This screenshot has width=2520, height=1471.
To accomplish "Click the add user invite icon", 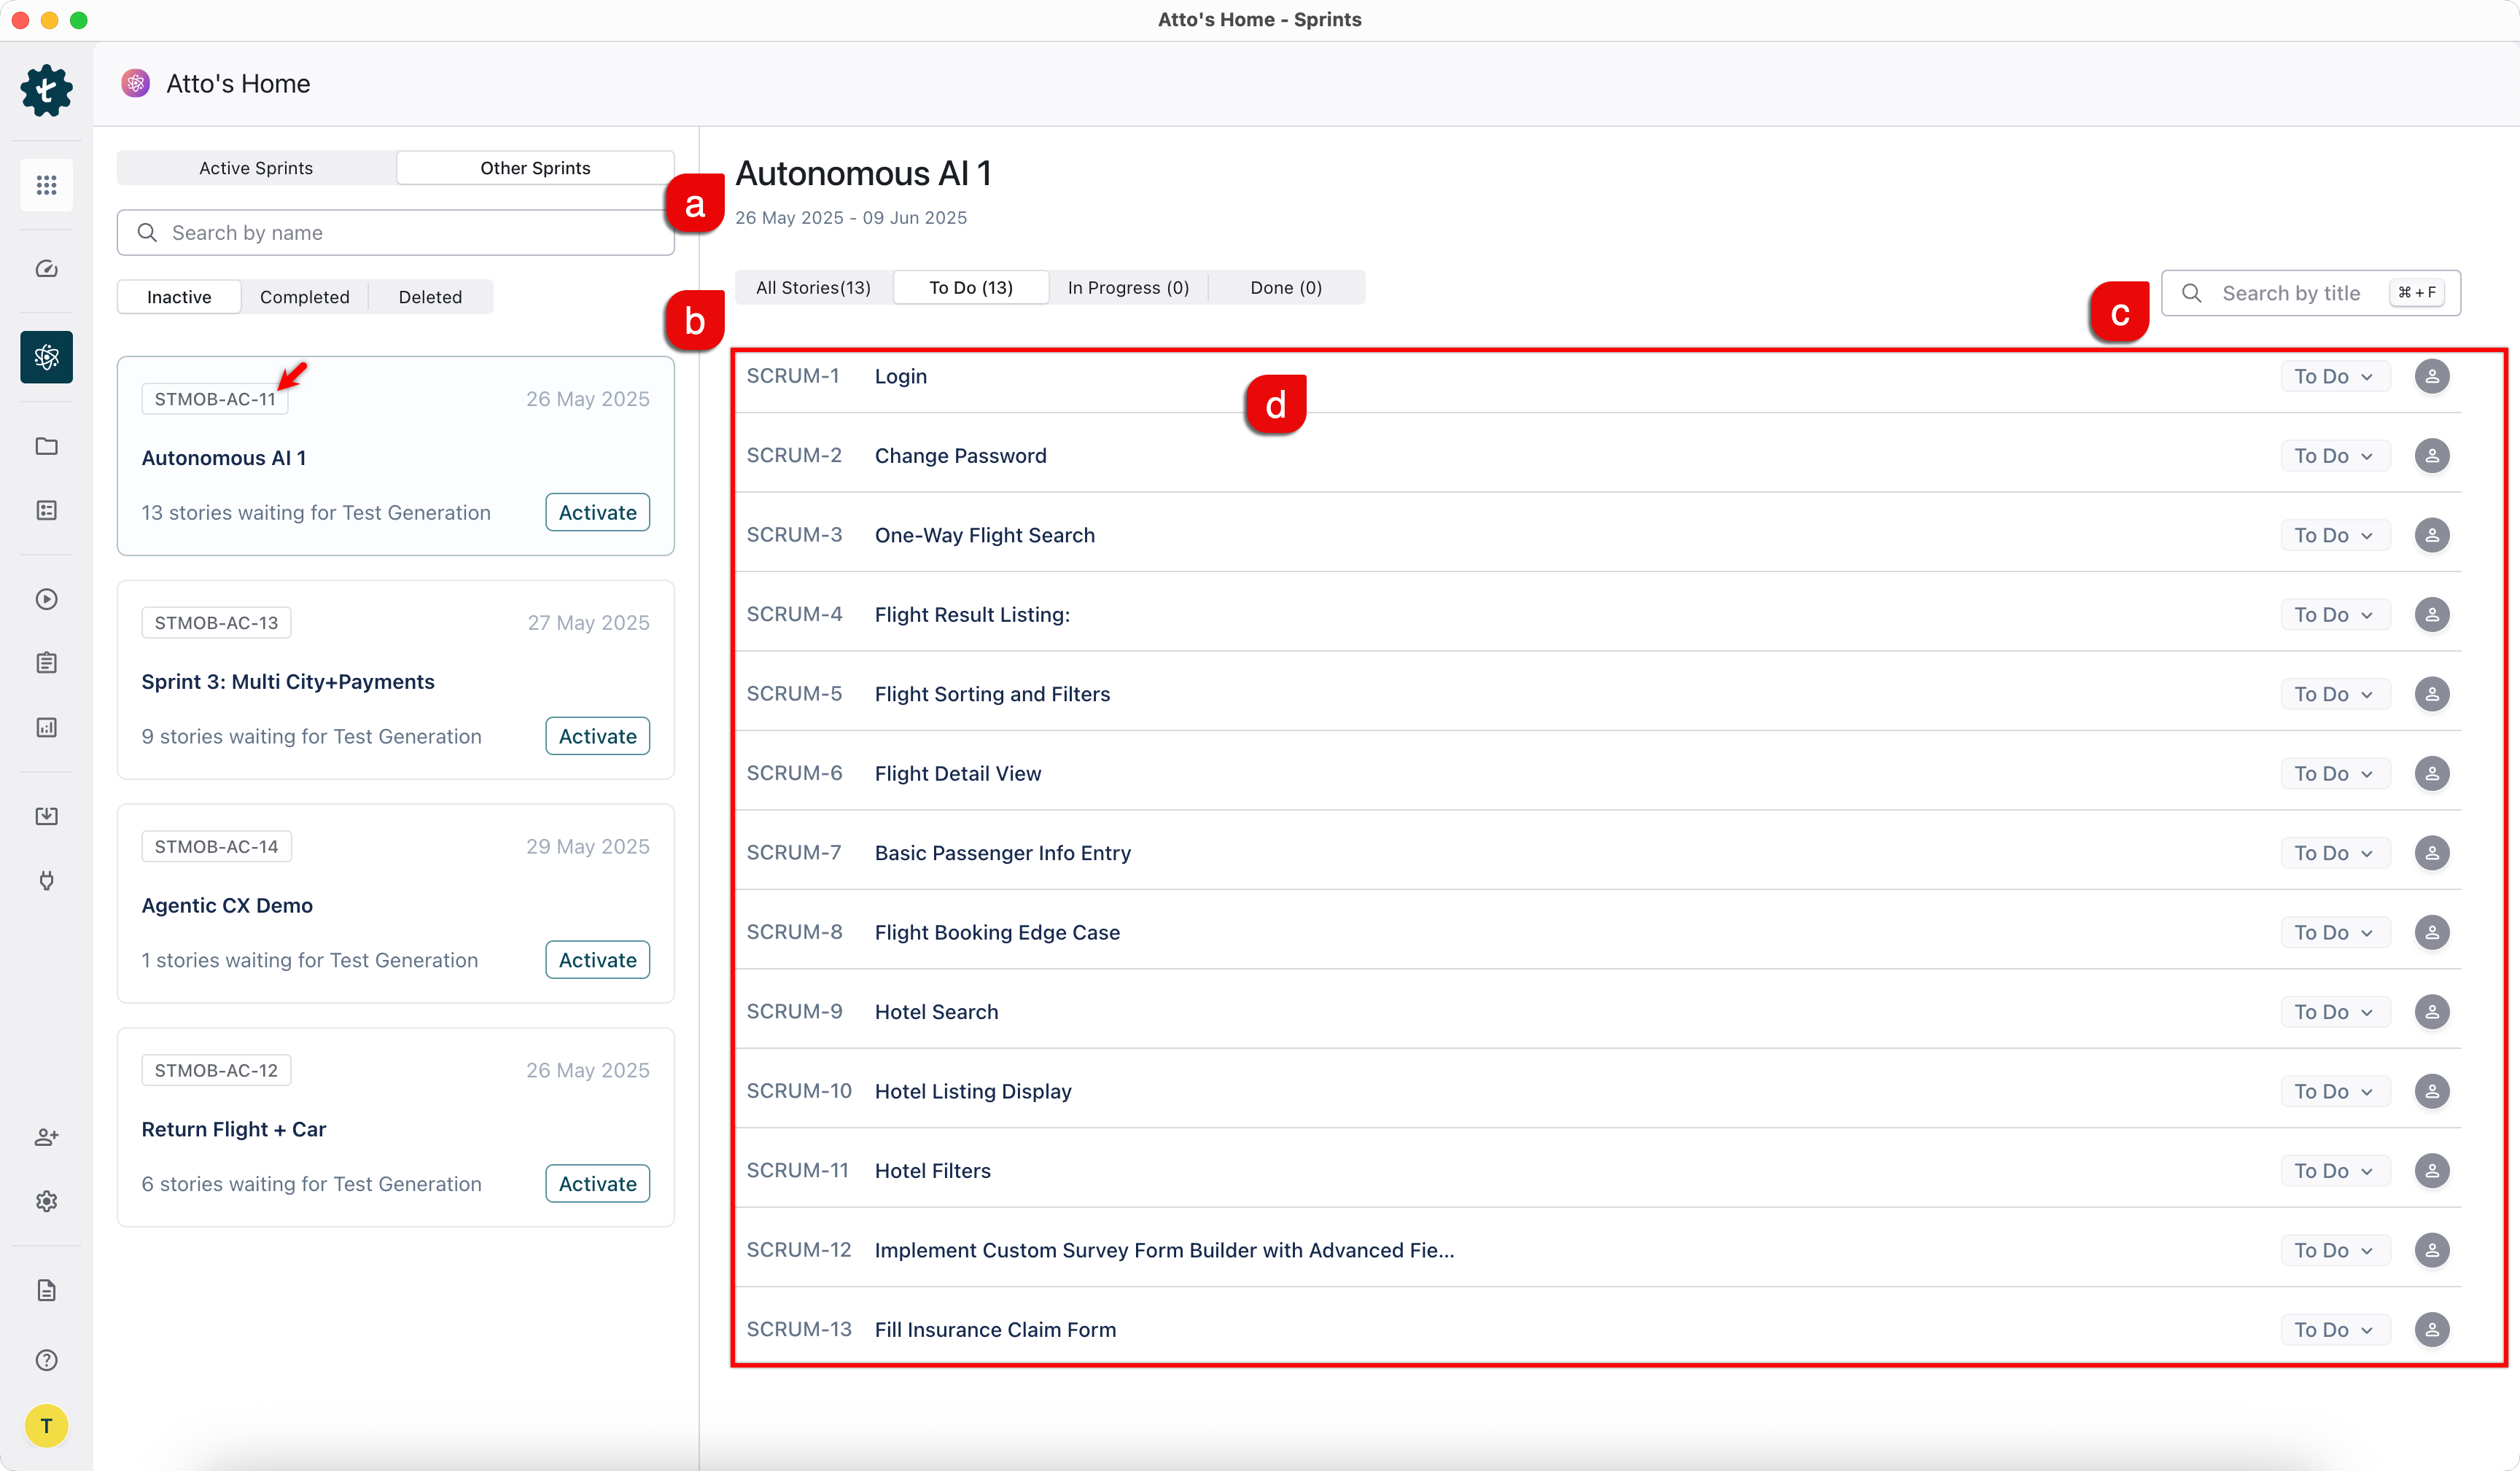I will tap(46, 1137).
